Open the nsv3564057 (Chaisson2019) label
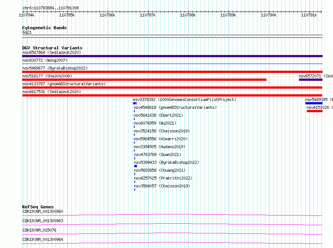Image resolution: width=333 pixels, height=248 pixels. [162, 186]
